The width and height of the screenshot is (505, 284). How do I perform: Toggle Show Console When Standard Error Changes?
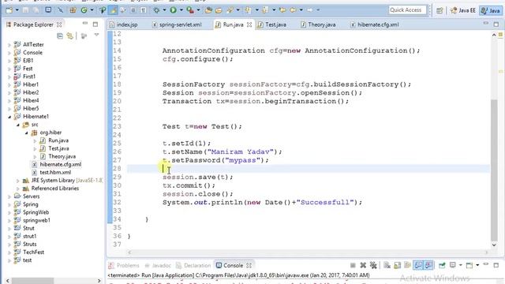tap(428, 265)
